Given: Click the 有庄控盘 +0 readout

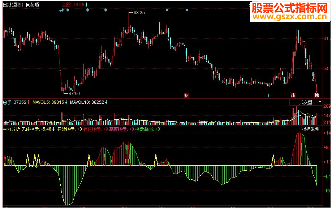Looking at the screenshot, I should coord(96,129).
